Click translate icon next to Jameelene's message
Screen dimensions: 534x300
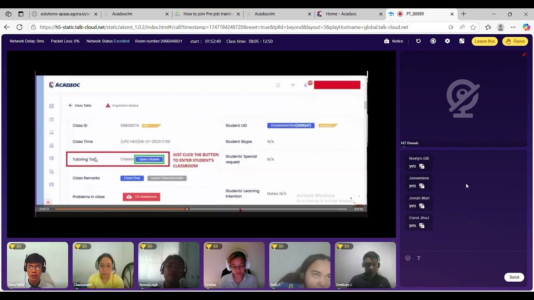pyautogui.click(x=422, y=186)
